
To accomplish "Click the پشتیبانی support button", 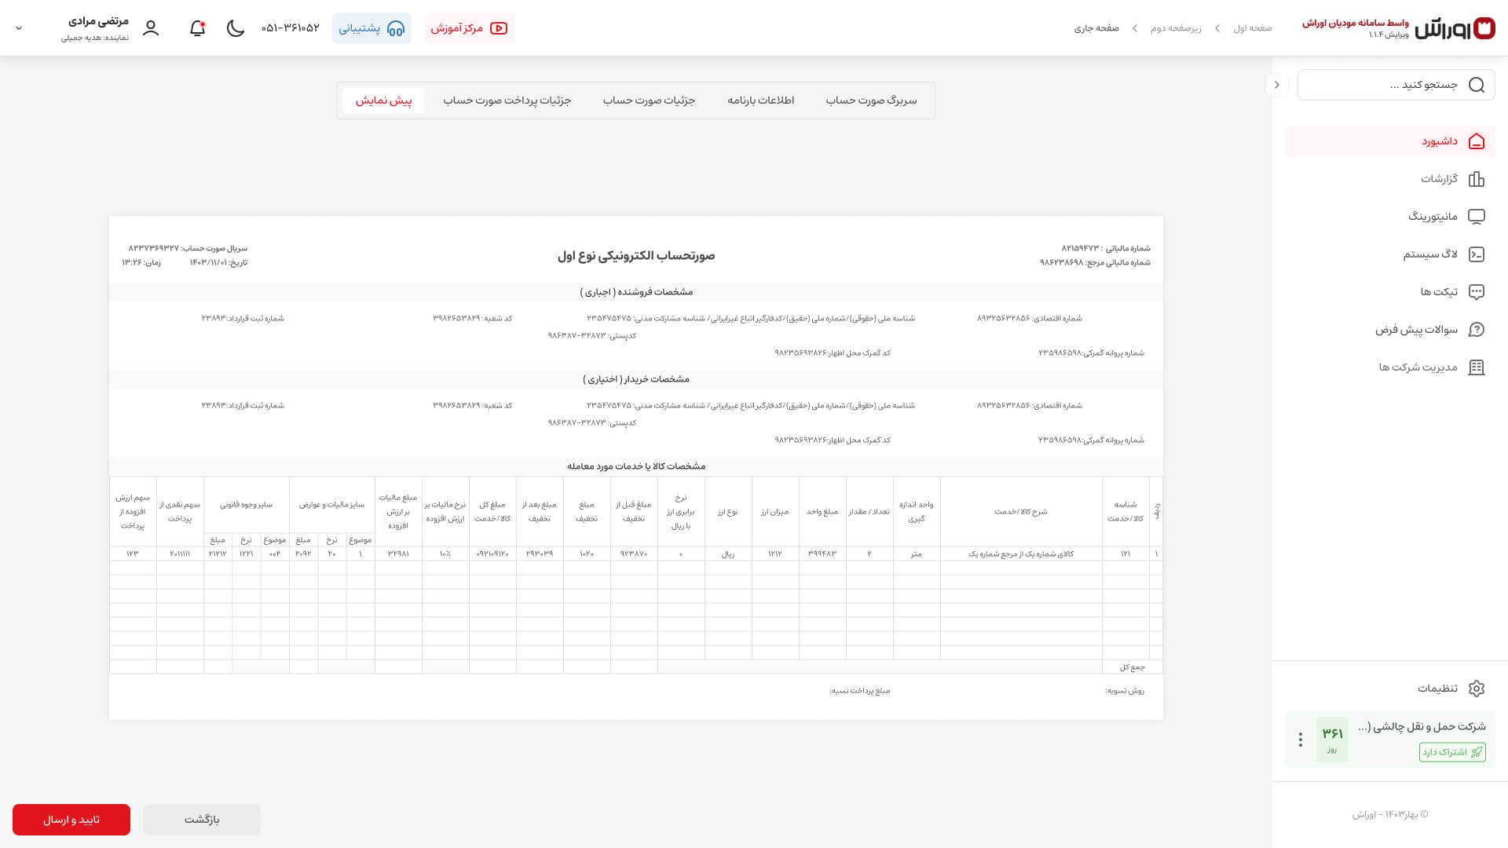I will (x=372, y=28).
